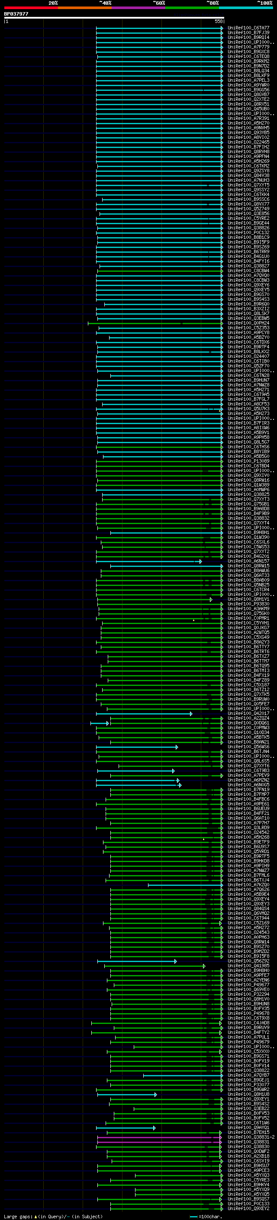Click UniRef100_P93830 label
Viewport: 277px width, 1220px height.
pos(248,604)
